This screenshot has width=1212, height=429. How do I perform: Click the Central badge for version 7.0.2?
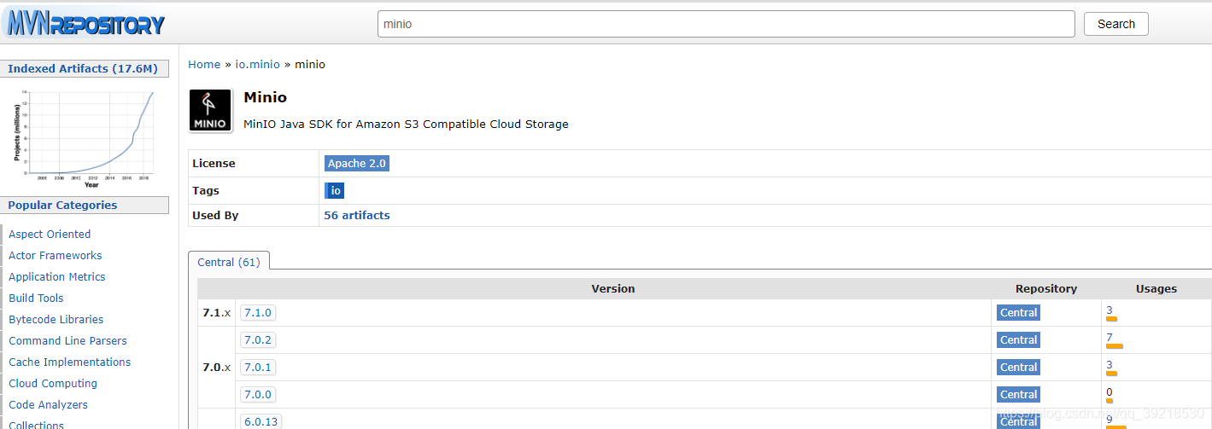[1018, 340]
